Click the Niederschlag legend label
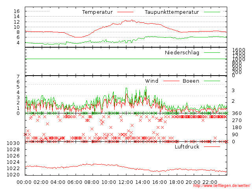This screenshot has width=252, height=189. (x=182, y=52)
